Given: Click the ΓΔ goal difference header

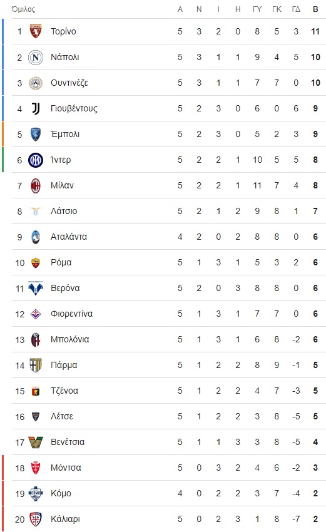Looking at the screenshot, I should tap(296, 9).
